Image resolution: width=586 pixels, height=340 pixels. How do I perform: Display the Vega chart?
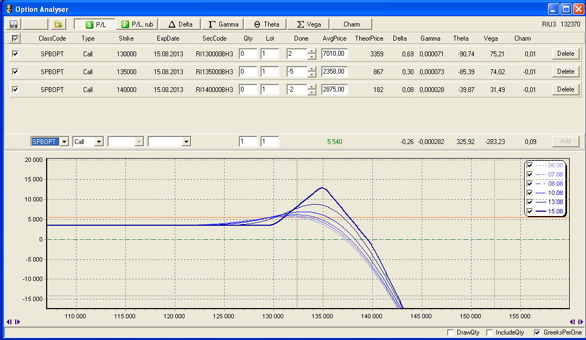point(308,24)
